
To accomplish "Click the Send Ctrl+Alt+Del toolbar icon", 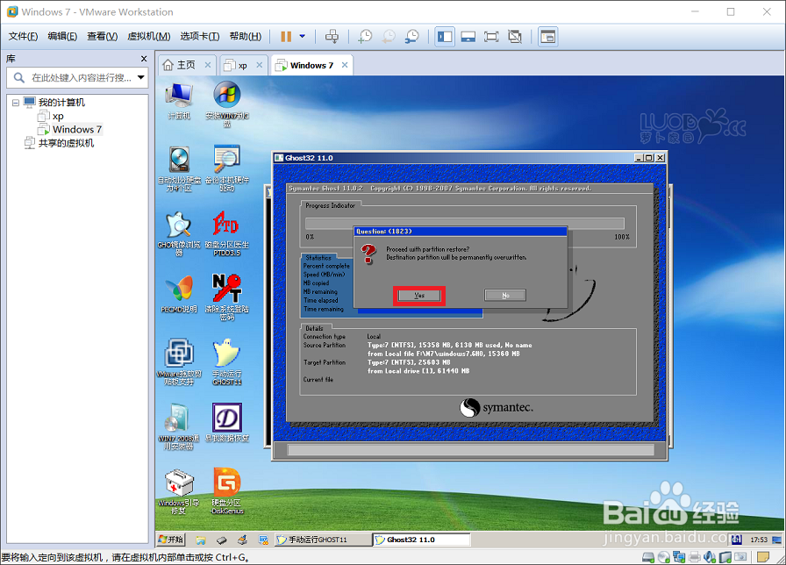I will pos(332,36).
